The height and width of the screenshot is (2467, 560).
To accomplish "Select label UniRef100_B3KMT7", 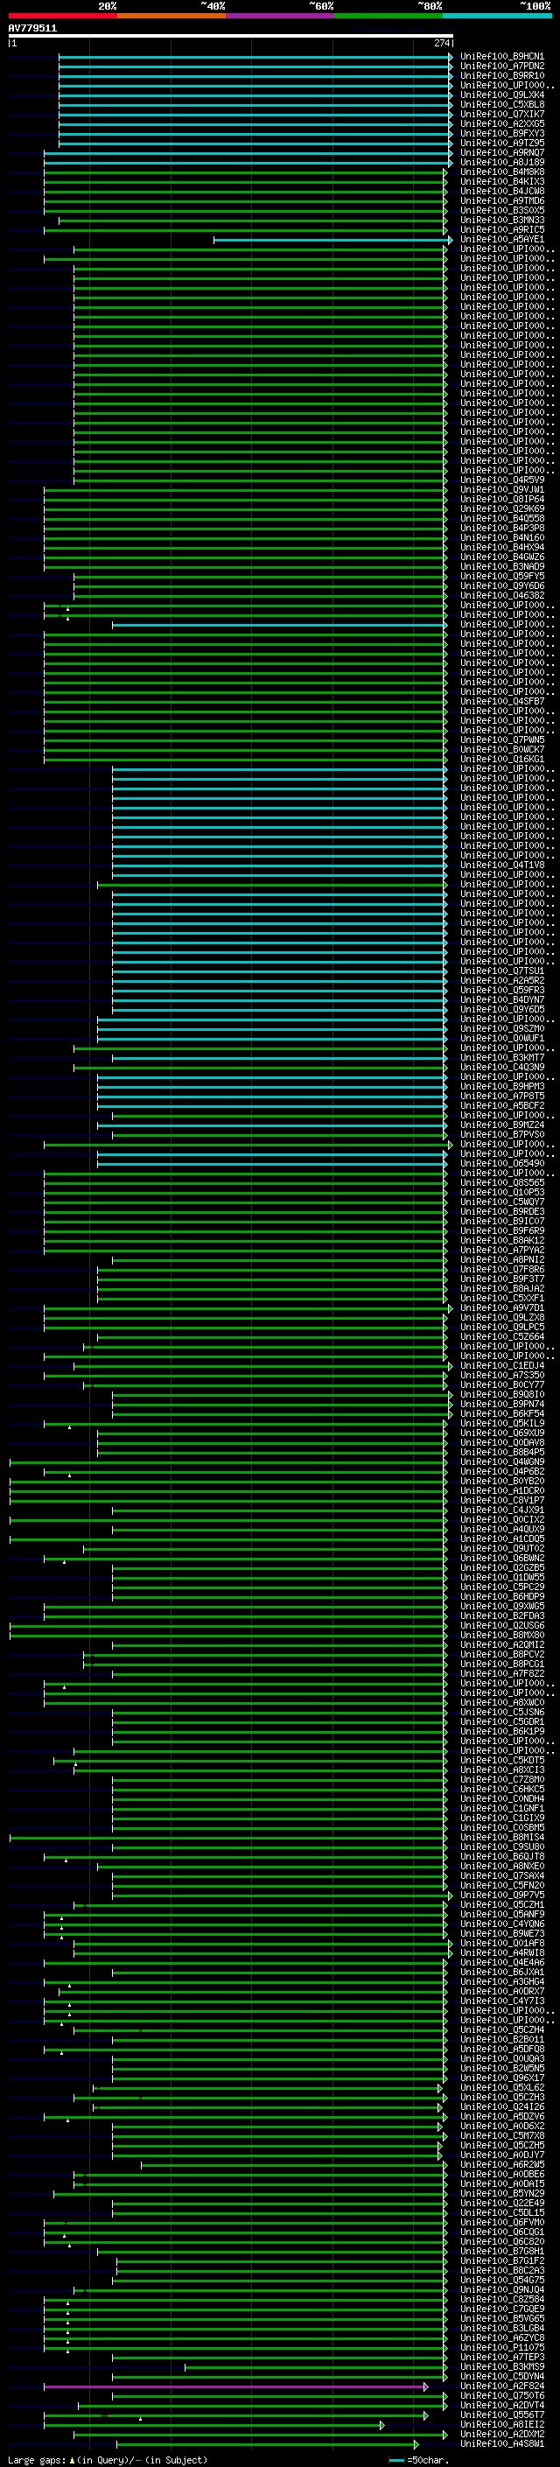I will pos(501,1057).
